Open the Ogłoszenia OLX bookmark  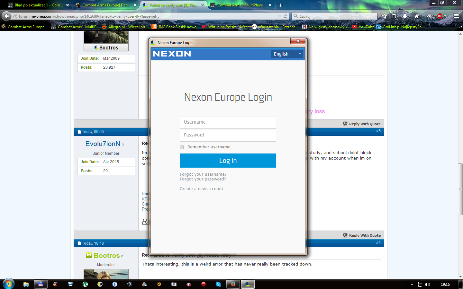[x=276, y=27]
